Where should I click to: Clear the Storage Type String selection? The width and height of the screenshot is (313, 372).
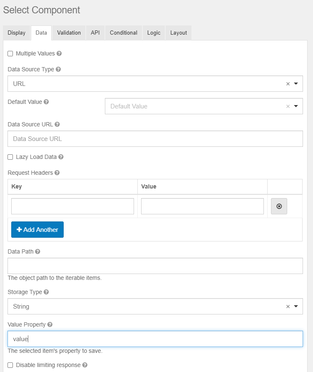[x=287, y=307]
